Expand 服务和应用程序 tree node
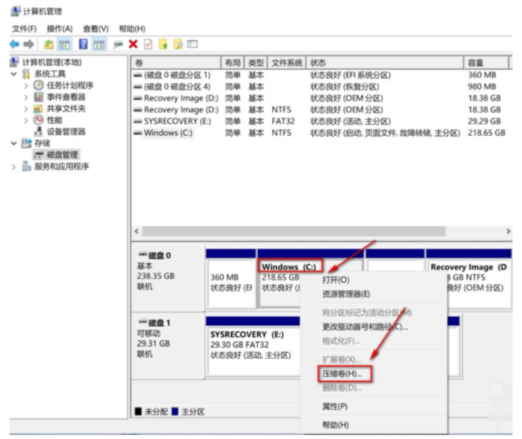Image resolution: width=522 pixels, height=439 pixels. [15, 166]
